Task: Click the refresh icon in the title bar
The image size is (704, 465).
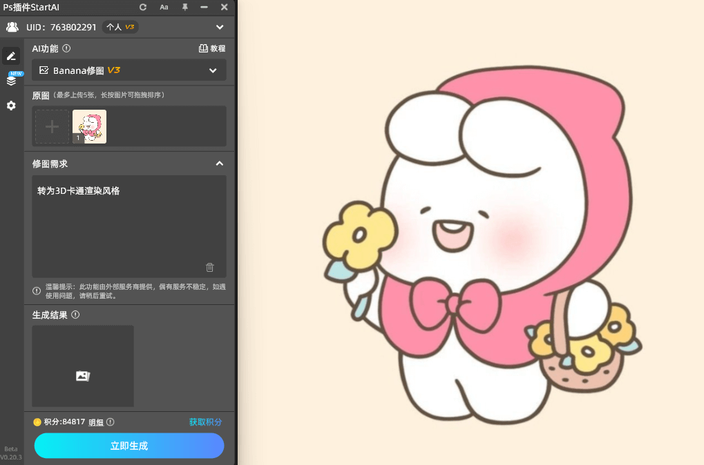Action: 142,7
